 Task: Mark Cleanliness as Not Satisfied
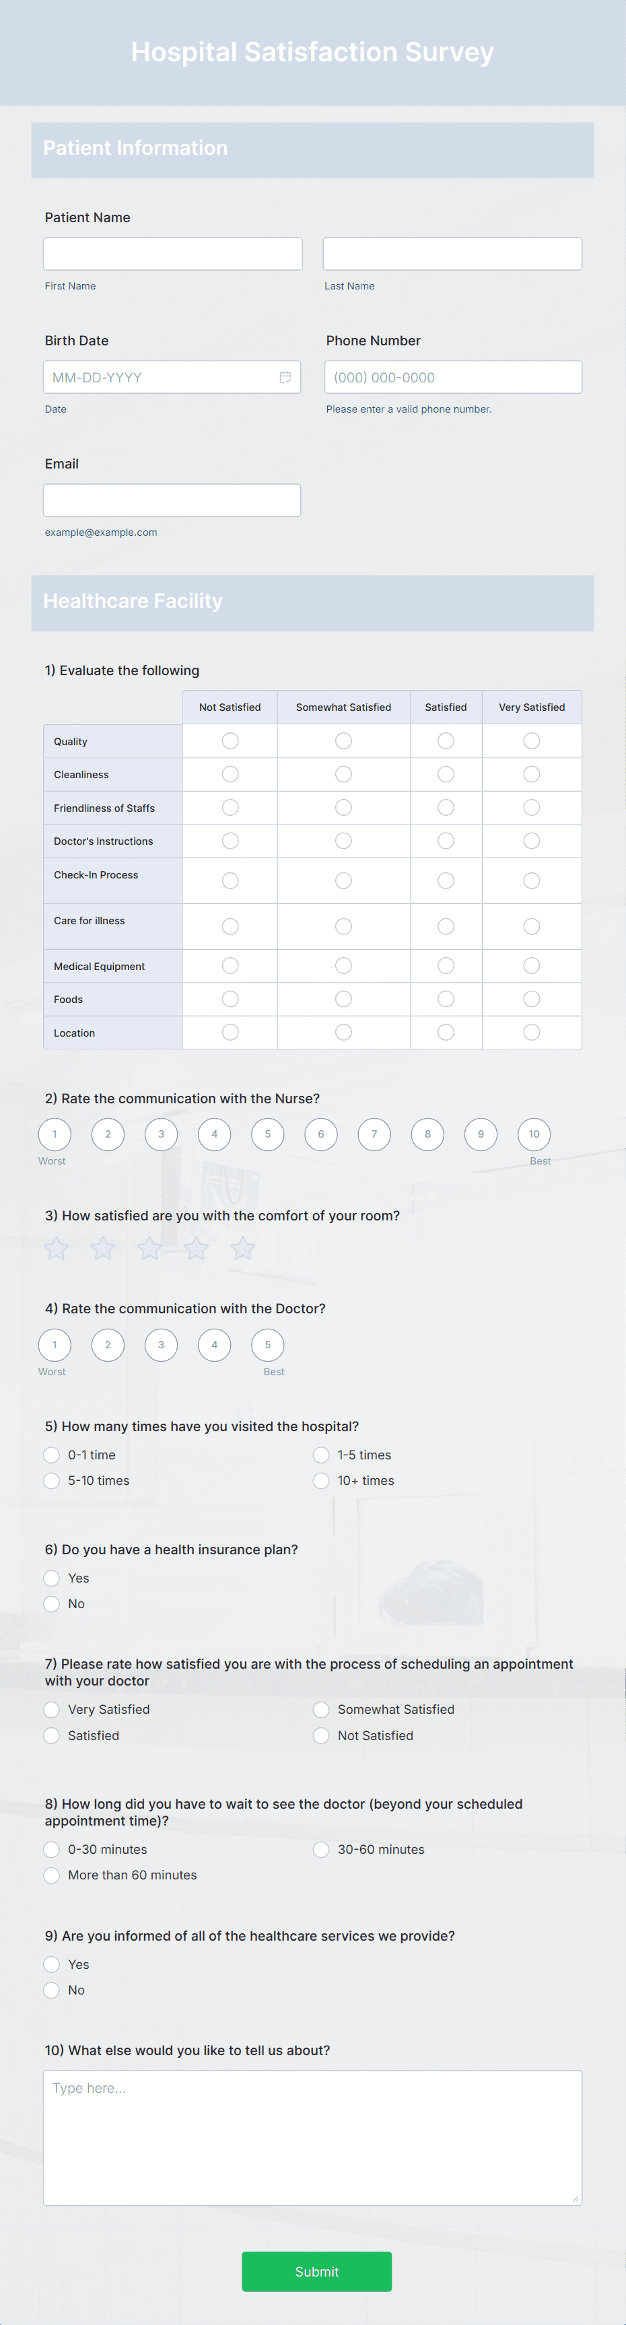tap(230, 773)
